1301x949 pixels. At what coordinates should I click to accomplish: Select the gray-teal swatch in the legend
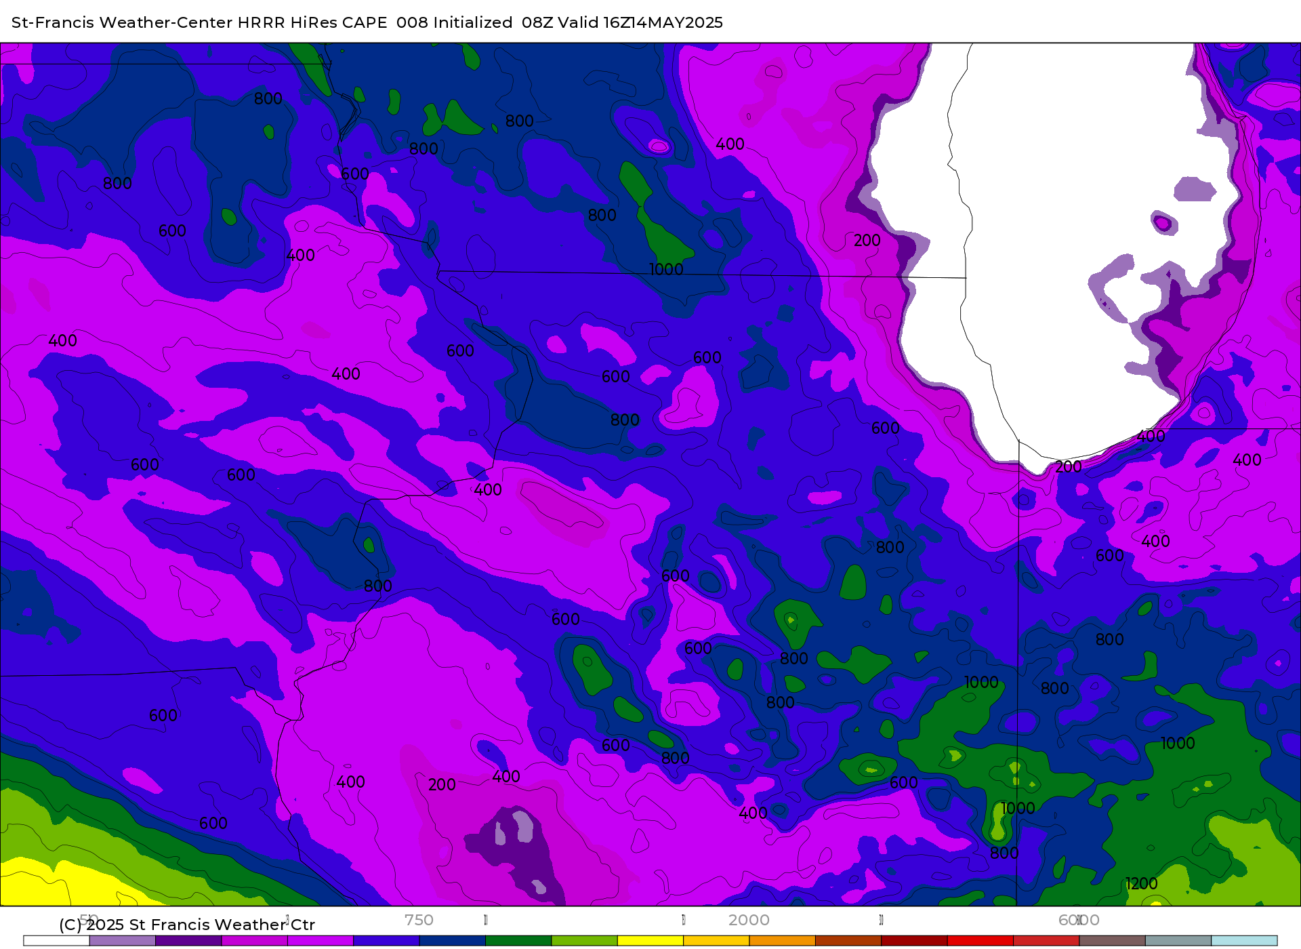pyautogui.click(x=1178, y=940)
